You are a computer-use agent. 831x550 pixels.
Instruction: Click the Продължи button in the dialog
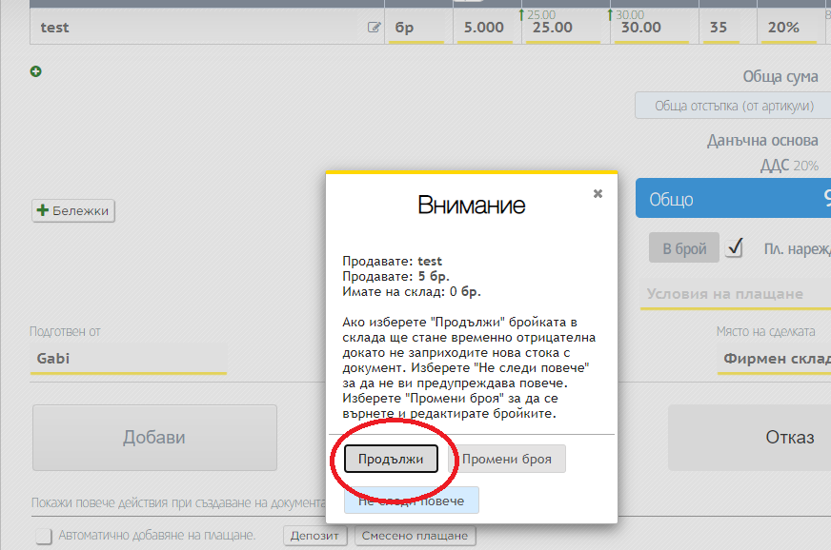(391, 459)
